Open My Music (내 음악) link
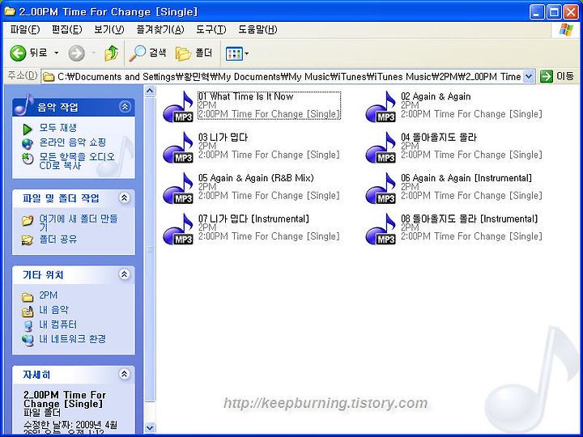The height and width of the screenshot is (437, 583). [x=54, y=310]
